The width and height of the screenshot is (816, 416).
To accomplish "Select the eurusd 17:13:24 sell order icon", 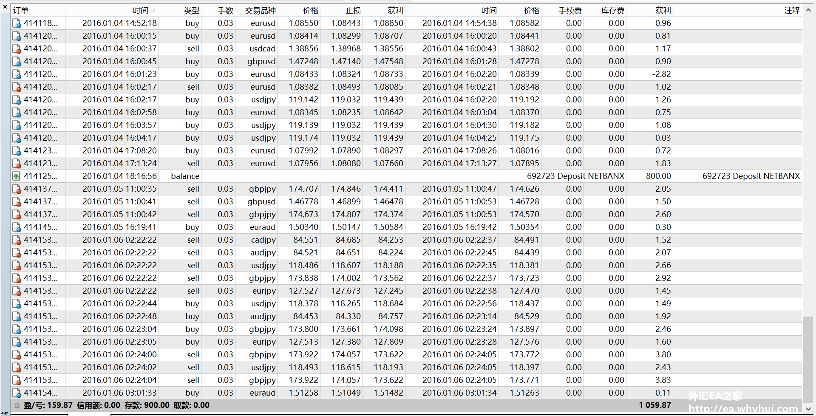I will (x=17, y=164).
